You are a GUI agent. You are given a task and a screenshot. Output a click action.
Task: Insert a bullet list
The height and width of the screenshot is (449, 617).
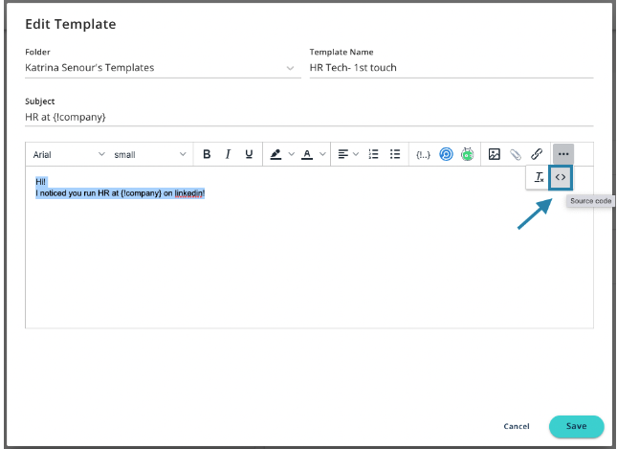click(395, 154)
